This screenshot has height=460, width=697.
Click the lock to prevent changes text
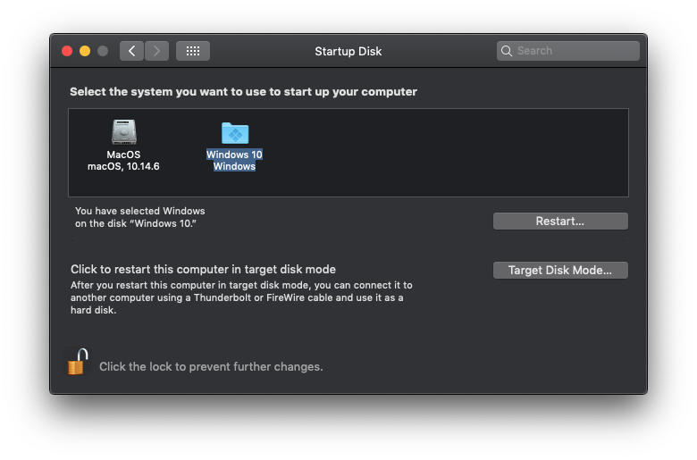211,367
